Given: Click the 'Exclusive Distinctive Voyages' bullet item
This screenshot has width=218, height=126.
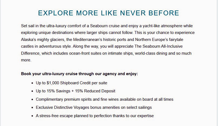Looking at the screenshot, I should click(94, 107).
